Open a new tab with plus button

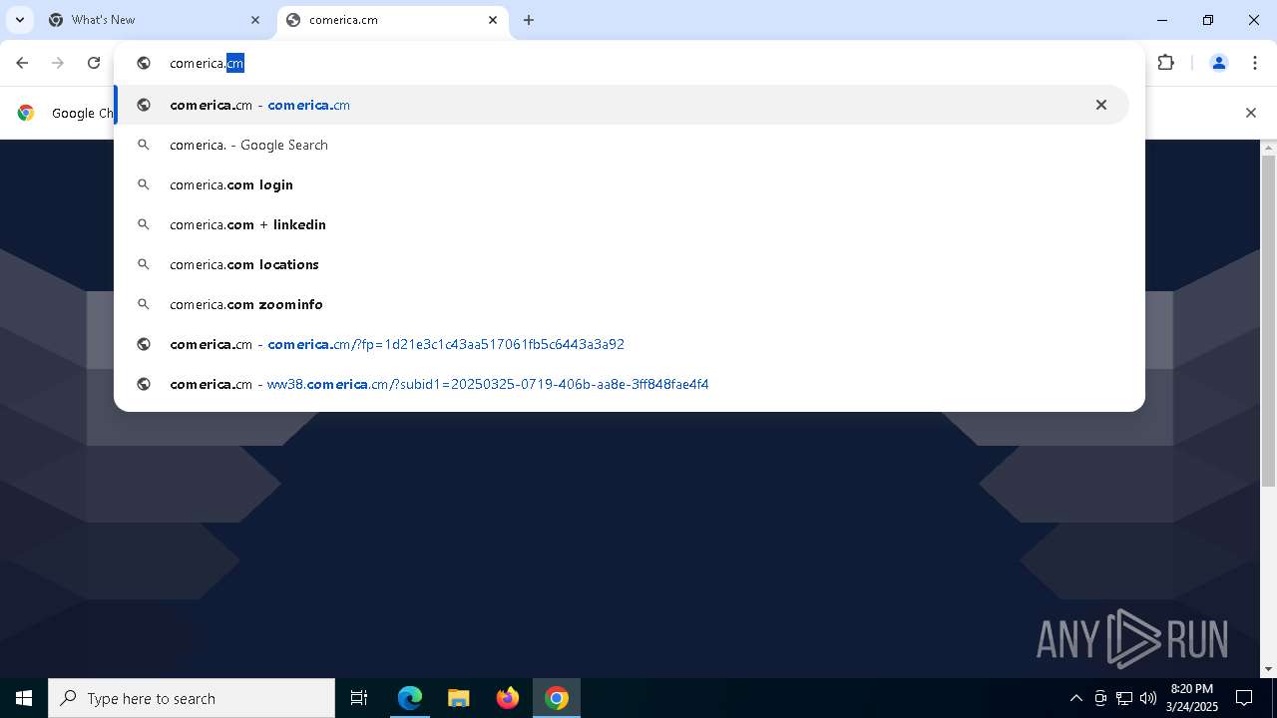pos(529,20)
